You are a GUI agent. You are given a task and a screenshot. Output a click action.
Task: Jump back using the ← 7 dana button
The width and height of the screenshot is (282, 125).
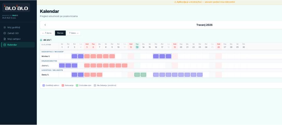click(x=47, y=33)
